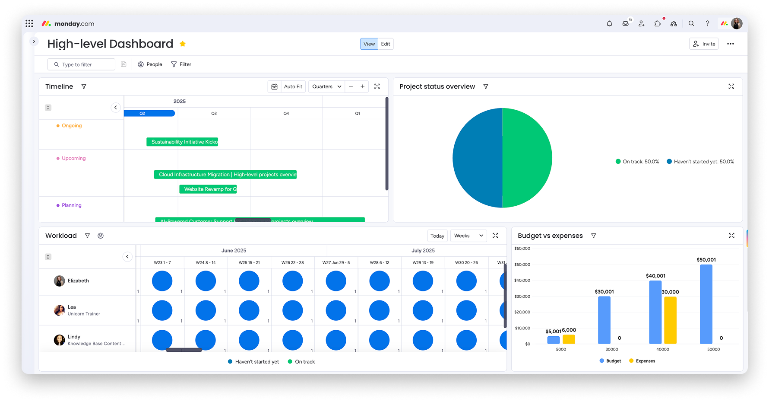
Task: Click Auto Fit in Timeline
Action: pos(293,86)
